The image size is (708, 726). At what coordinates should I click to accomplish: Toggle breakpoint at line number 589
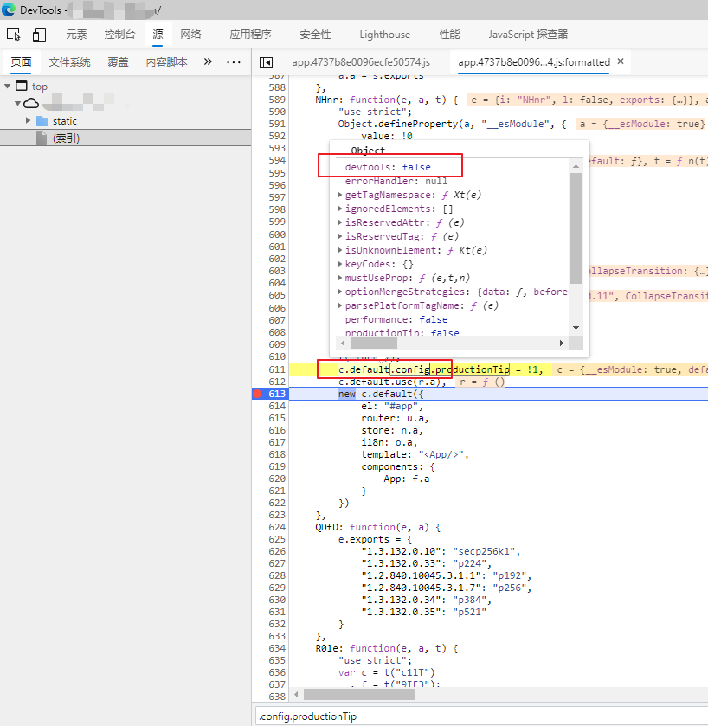(277, 100)
